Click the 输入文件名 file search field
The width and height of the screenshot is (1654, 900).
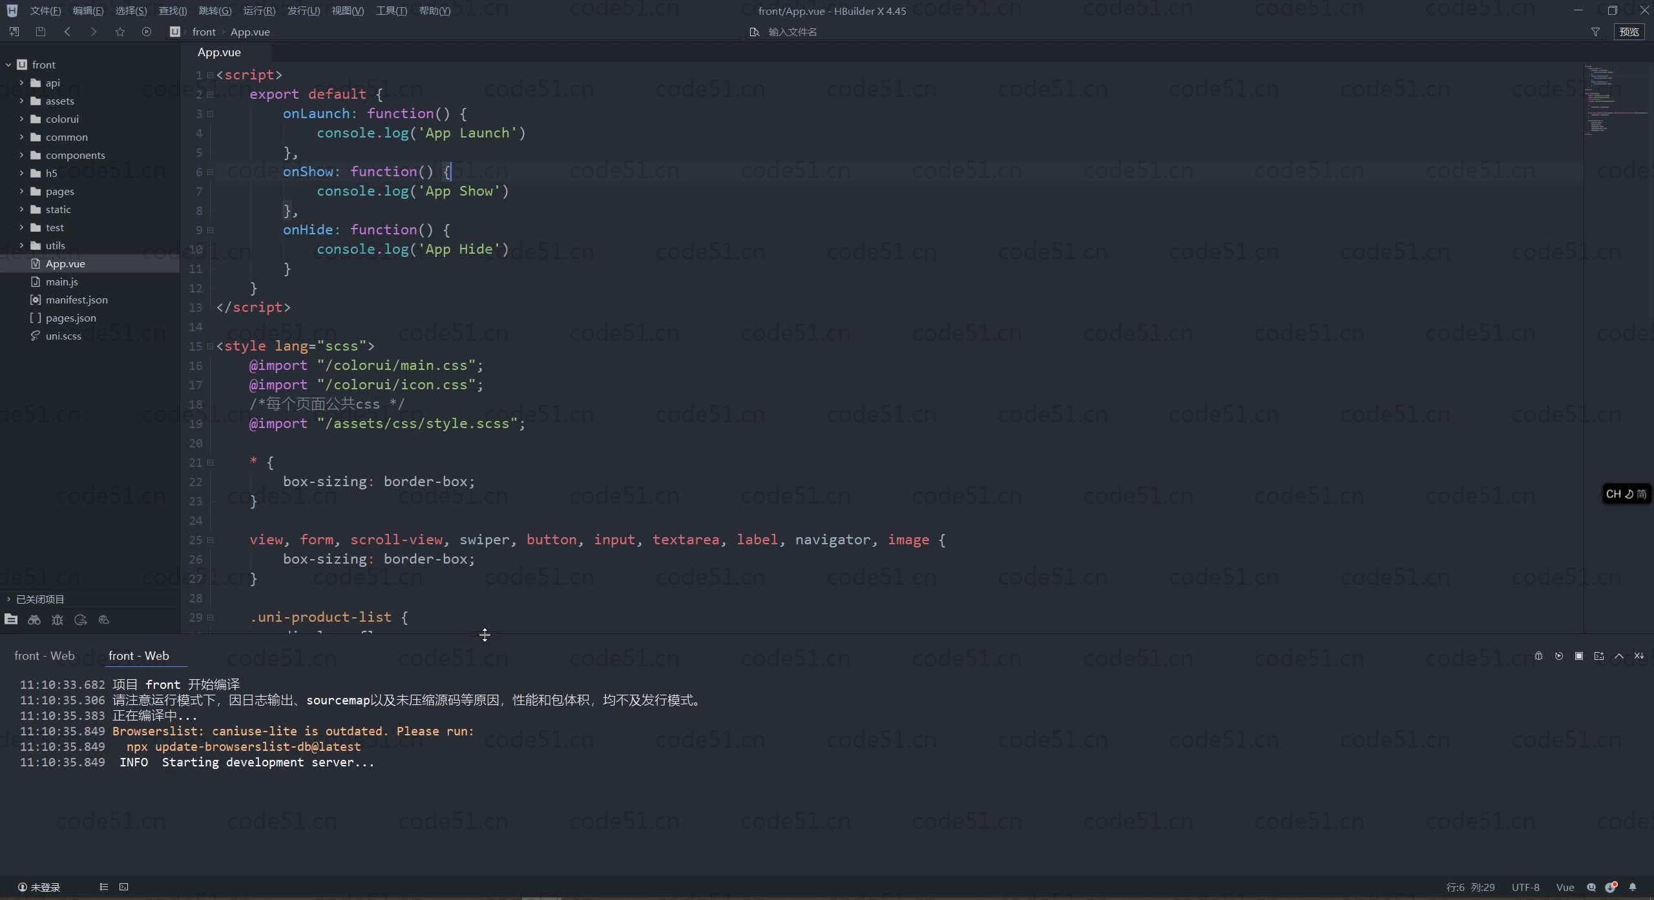(793, 32)
